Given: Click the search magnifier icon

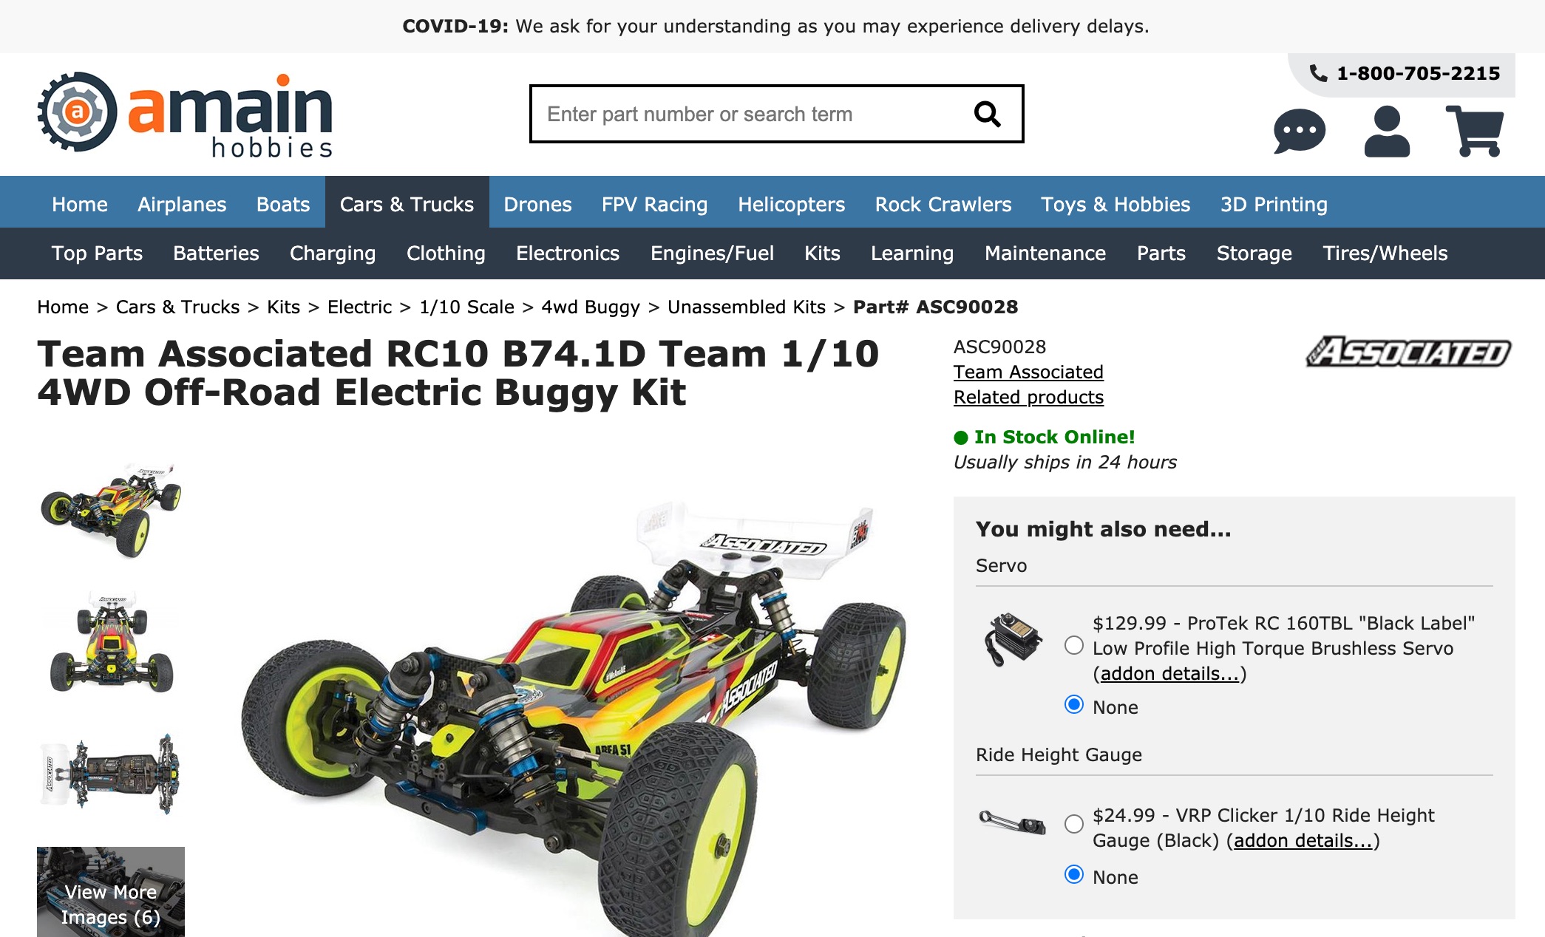Looking at the screenshot, I should click(x=987, y=114).
